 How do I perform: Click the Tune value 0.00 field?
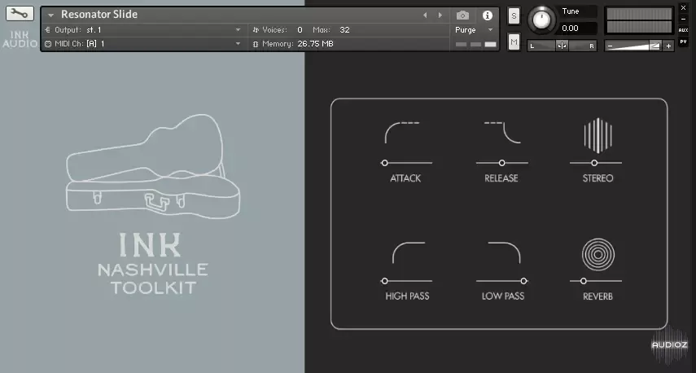577,29
